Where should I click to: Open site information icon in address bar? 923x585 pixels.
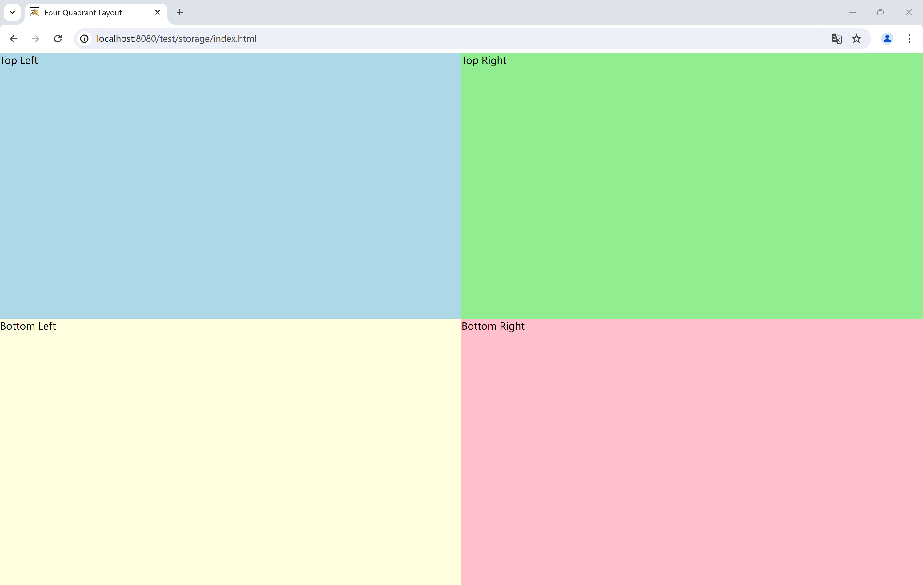click(84, 39)
